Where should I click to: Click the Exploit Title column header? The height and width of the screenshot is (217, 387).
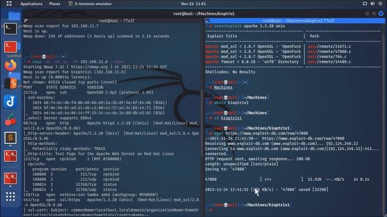pyautogui.click(x=222, y=36)
